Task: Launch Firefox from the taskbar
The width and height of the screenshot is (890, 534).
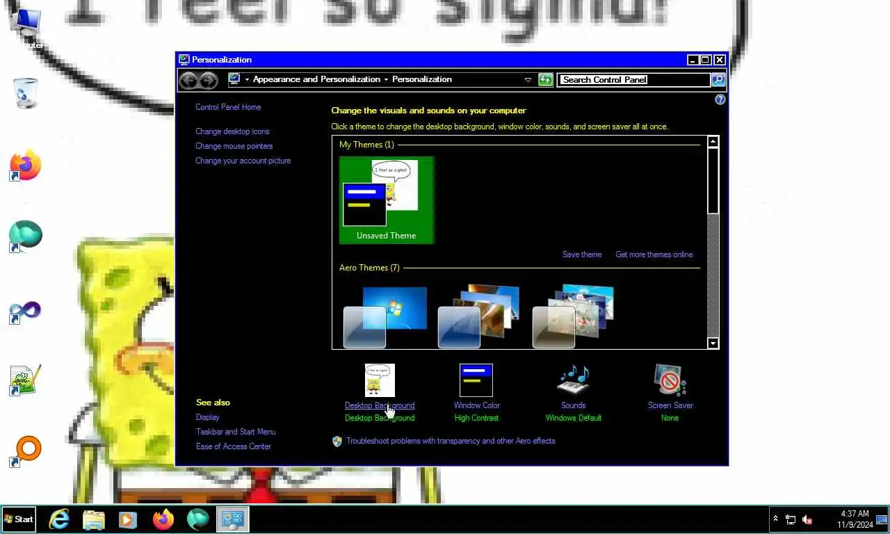Action: point(163,519)
